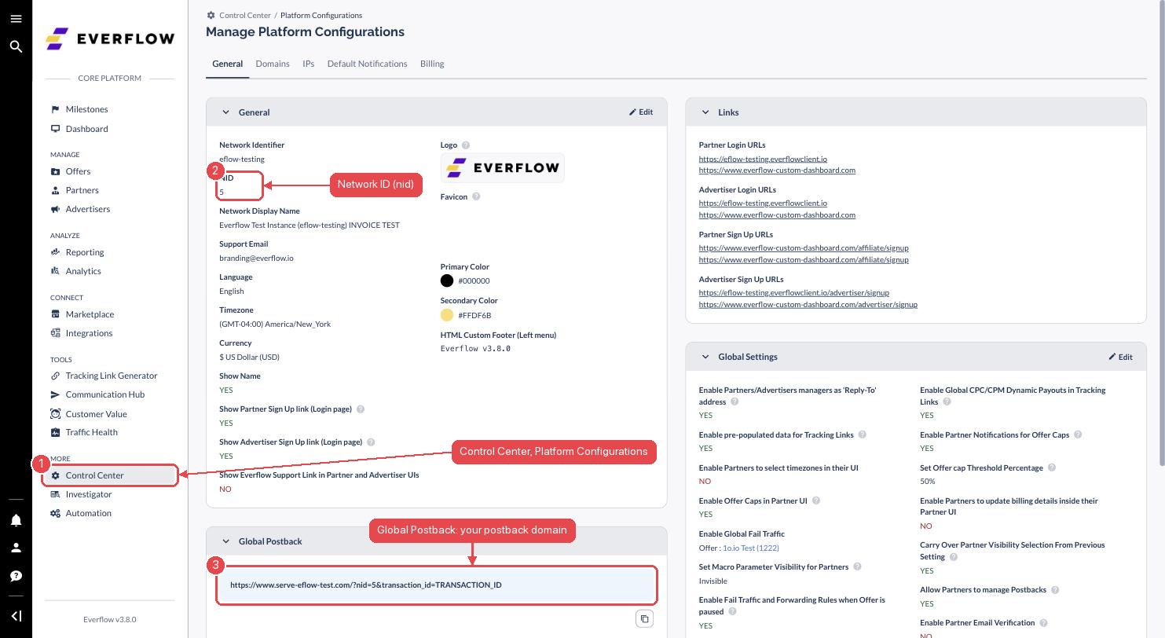1165x638 pixels.
Task: Click help icon for pre-populated Tracking Links data
Action: pos(862,434)
